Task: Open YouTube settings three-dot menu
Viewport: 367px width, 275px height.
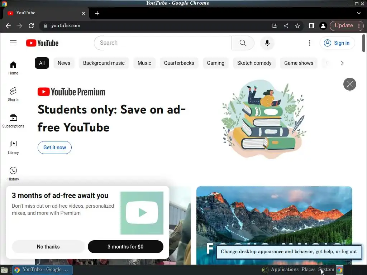Action: point(309,43)
